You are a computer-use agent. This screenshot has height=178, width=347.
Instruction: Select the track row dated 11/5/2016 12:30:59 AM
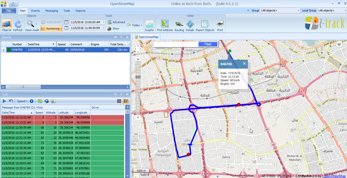coord(63,128)
